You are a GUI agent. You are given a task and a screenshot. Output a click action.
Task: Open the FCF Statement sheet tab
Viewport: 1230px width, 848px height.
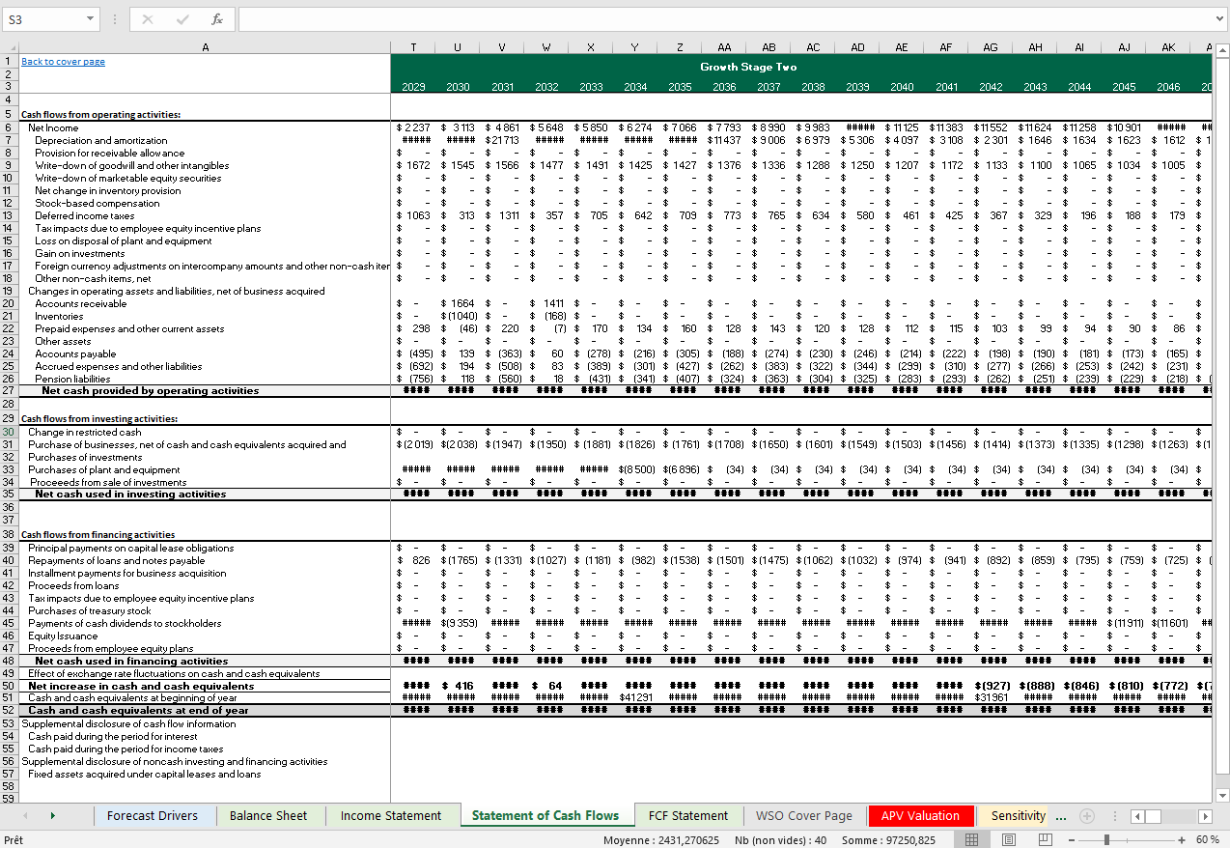[x=688, y=815]
